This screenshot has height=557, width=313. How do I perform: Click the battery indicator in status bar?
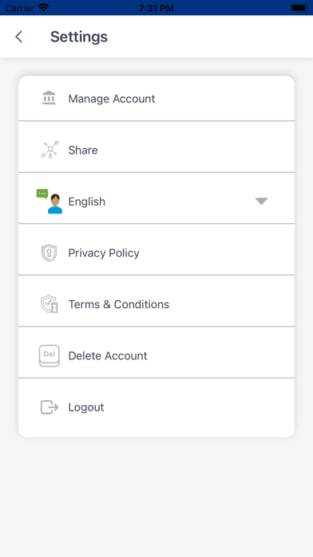pos(299,7)
